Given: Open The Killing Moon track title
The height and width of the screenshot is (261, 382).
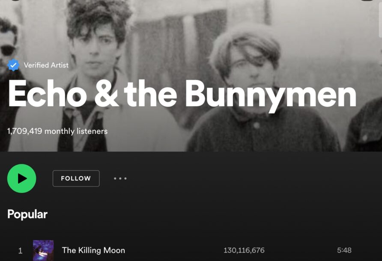Looking at the screenshot, I should click(93, 250).
